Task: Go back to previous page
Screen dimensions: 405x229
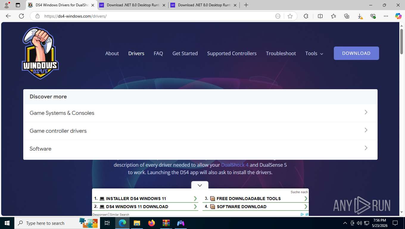Action: pos(8,16)
